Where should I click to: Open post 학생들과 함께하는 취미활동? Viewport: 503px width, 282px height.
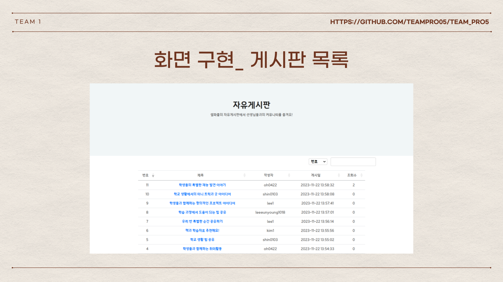click(202, 249)
